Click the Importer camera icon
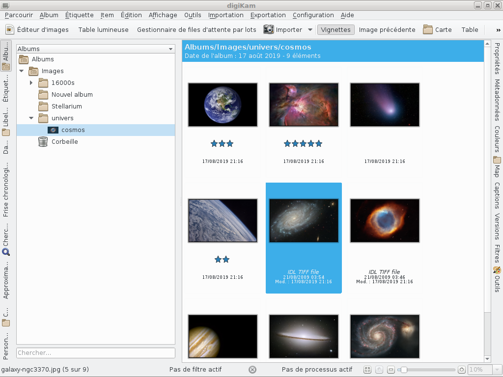This screenshot has width=503, height=377. pyautogui.click(x=269, y=29)
